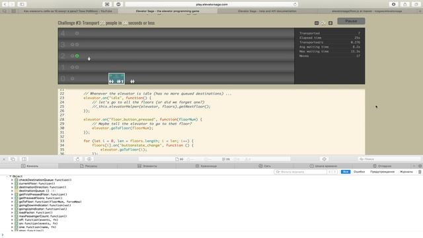Click Safari forward navigation arrow
Viewport: 423px width, 238px height.
(12, 5)
